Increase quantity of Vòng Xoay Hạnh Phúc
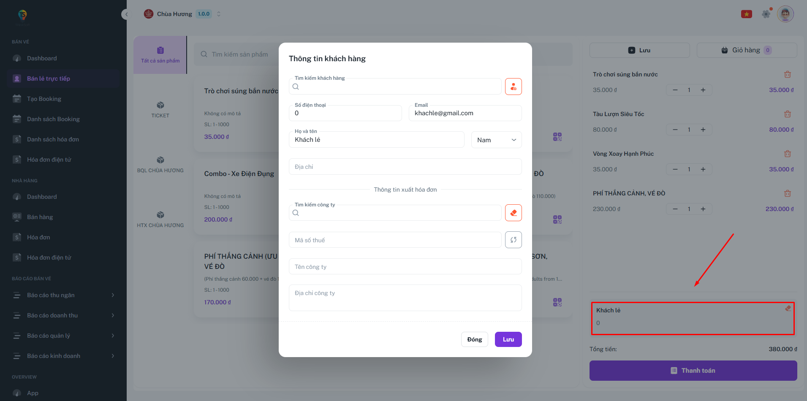 tap(703, 169)
